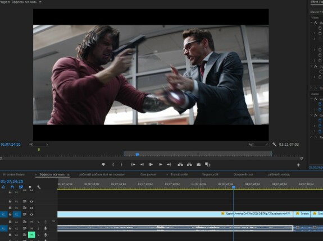This screenshot has width=323, height=241.
Task: Collapse the first fx group under Audio
Action: 311,99
